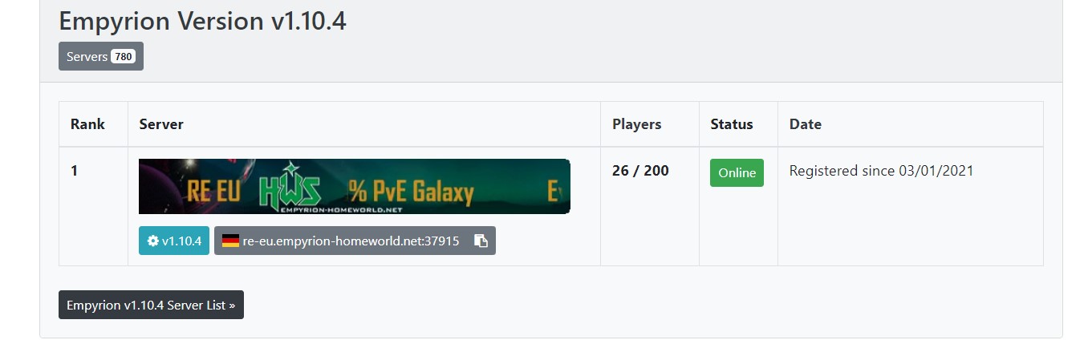This screenshot has width=1084, height=340.
Task: Click the 780 server count badge
Action: 123,56
